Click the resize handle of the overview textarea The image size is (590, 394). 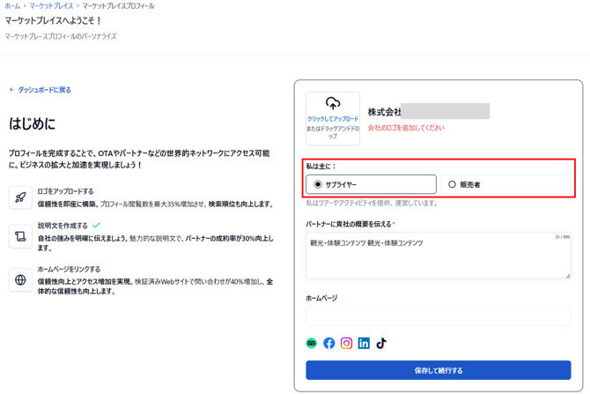tap(567, 276)
